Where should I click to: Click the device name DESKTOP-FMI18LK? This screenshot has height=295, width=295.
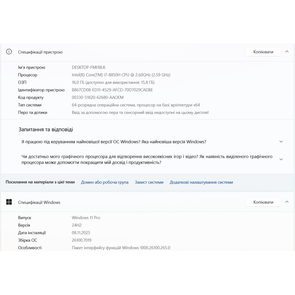(88, 67)
